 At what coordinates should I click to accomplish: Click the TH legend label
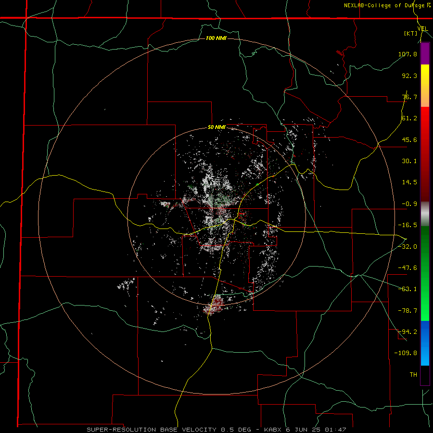pos(413,375)
